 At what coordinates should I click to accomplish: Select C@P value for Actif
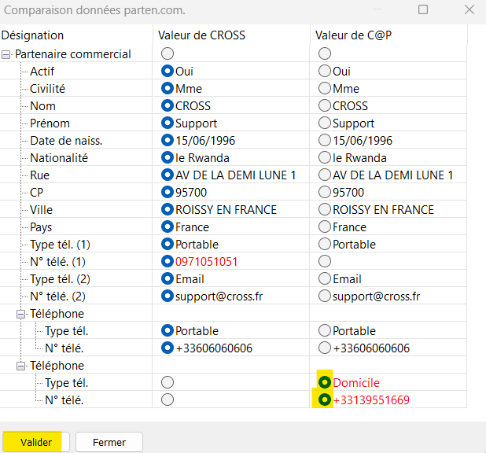[325, 71]
